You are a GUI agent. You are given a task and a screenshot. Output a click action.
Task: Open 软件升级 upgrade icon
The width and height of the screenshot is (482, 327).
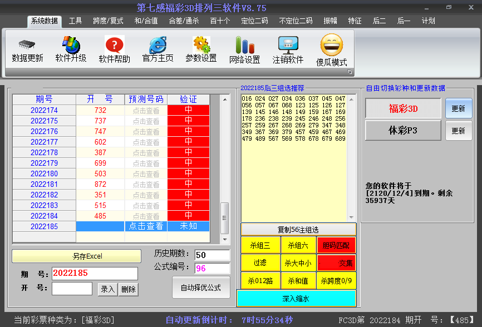click(71, 45)
